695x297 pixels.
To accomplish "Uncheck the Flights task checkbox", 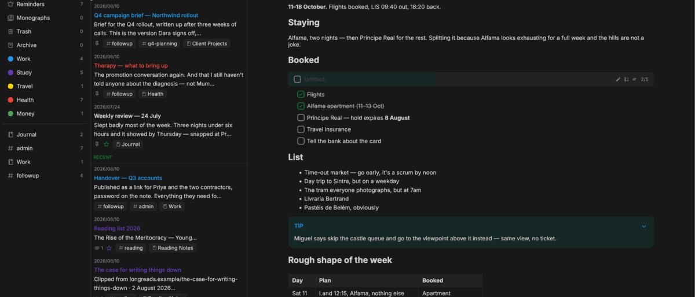I will (301, 94).
